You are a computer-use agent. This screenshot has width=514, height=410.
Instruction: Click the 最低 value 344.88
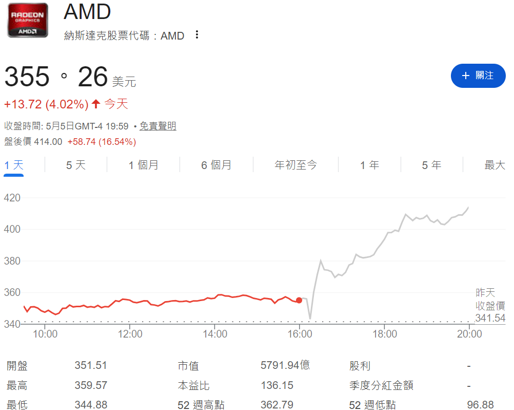[x=91, y=405]
